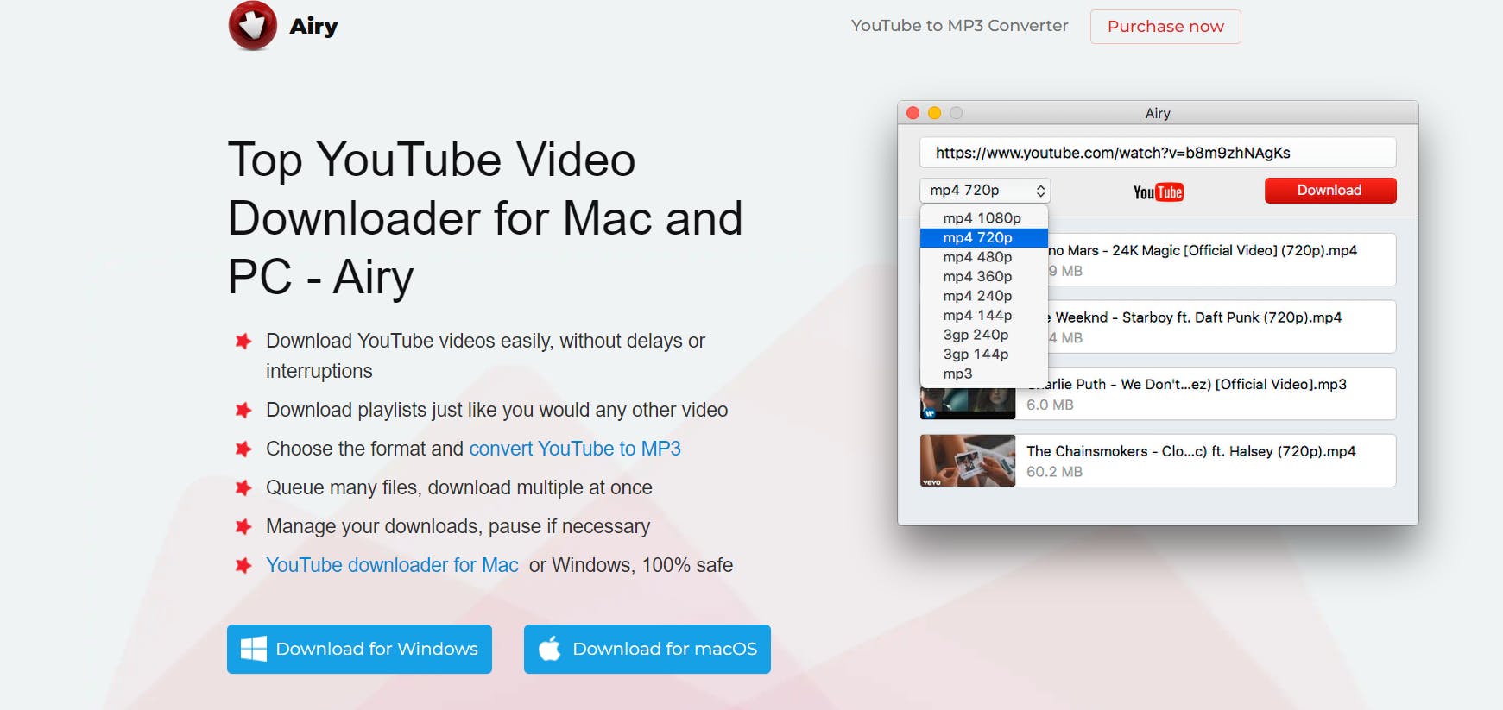Screen dimensions: 1503x710
Task: Minimize the Airy window with yellow button
Action: [x=934, y=113]
